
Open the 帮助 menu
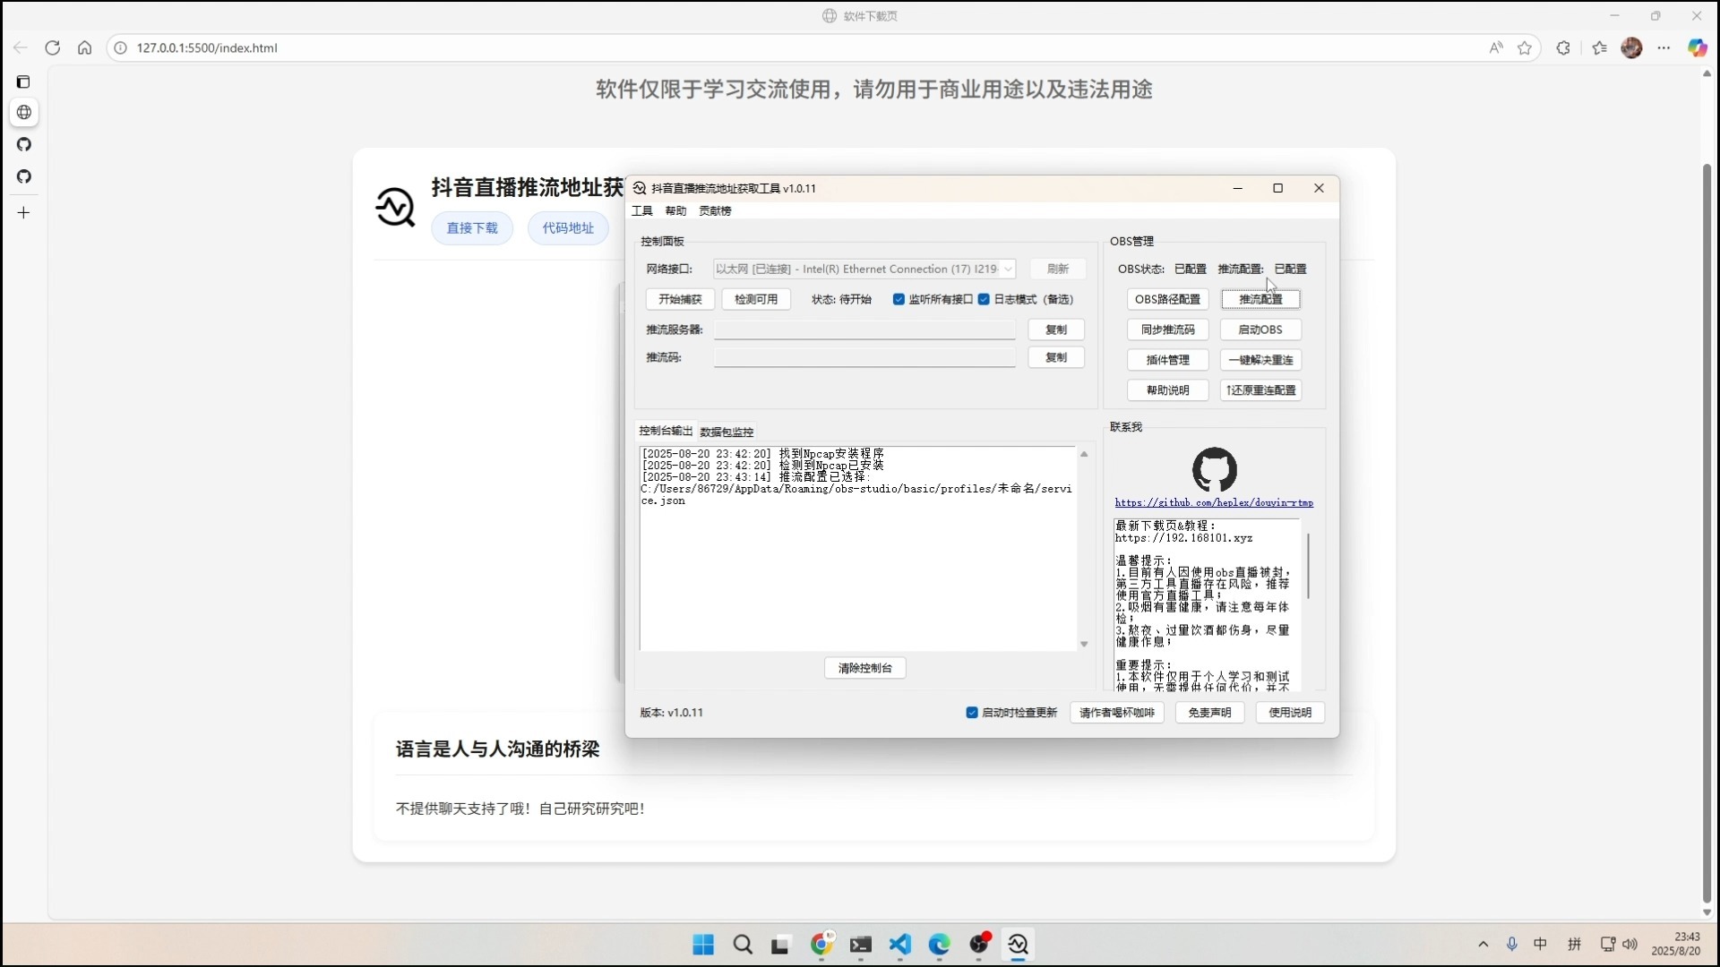click(x=675, y=211)
